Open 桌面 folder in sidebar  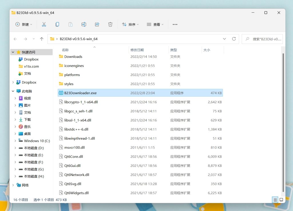pyautogui.click(x=27, y=134)
